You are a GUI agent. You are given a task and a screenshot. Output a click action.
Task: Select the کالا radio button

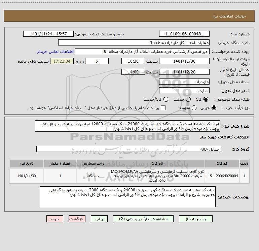pos(206,99)
